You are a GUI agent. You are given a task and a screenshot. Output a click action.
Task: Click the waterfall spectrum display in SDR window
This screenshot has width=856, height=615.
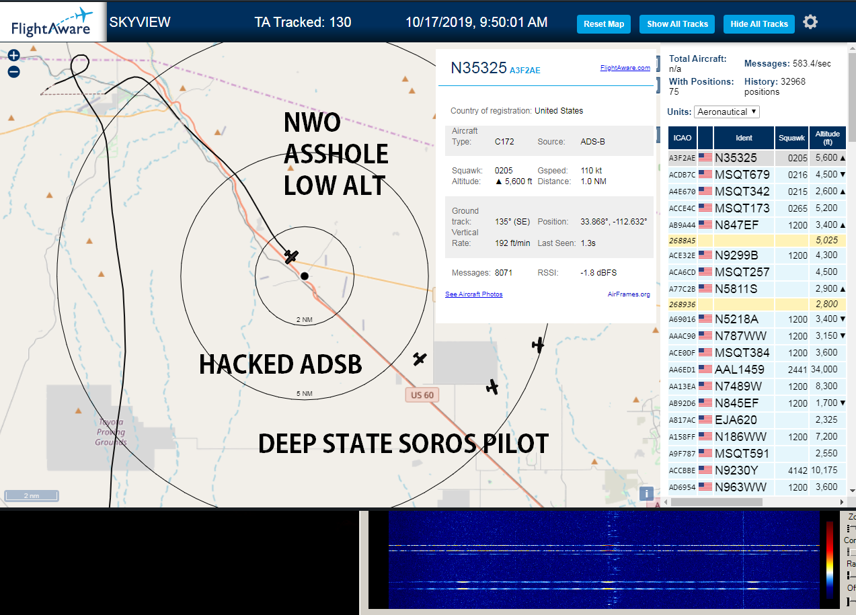pos(605,561)
